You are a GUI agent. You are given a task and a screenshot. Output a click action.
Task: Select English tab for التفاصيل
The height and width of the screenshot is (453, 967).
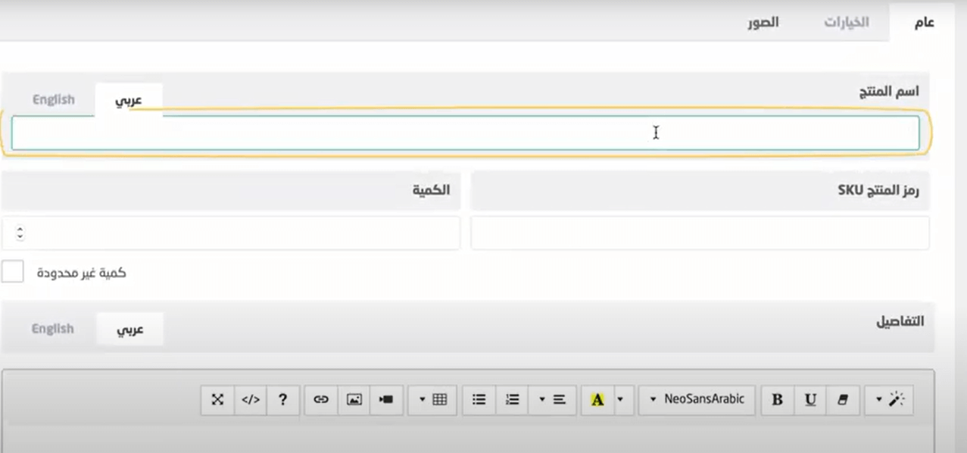point(53,329)
